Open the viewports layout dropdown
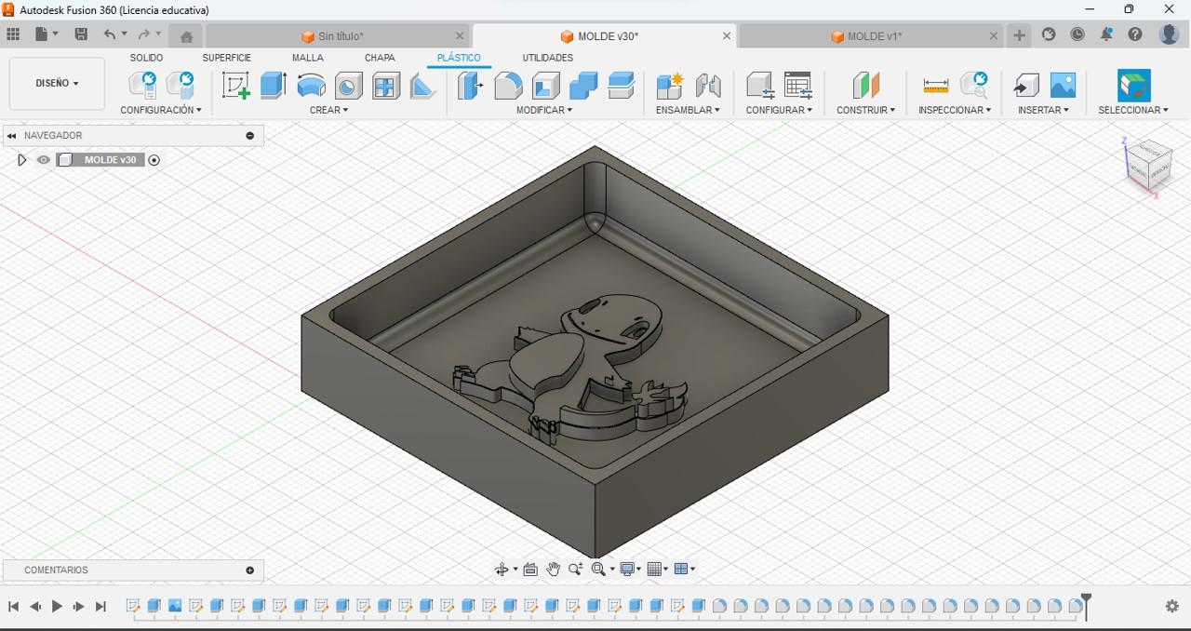 685,570
